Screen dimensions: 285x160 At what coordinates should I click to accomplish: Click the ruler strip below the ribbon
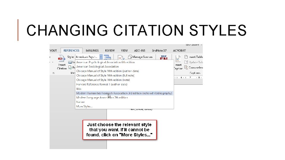188,77
